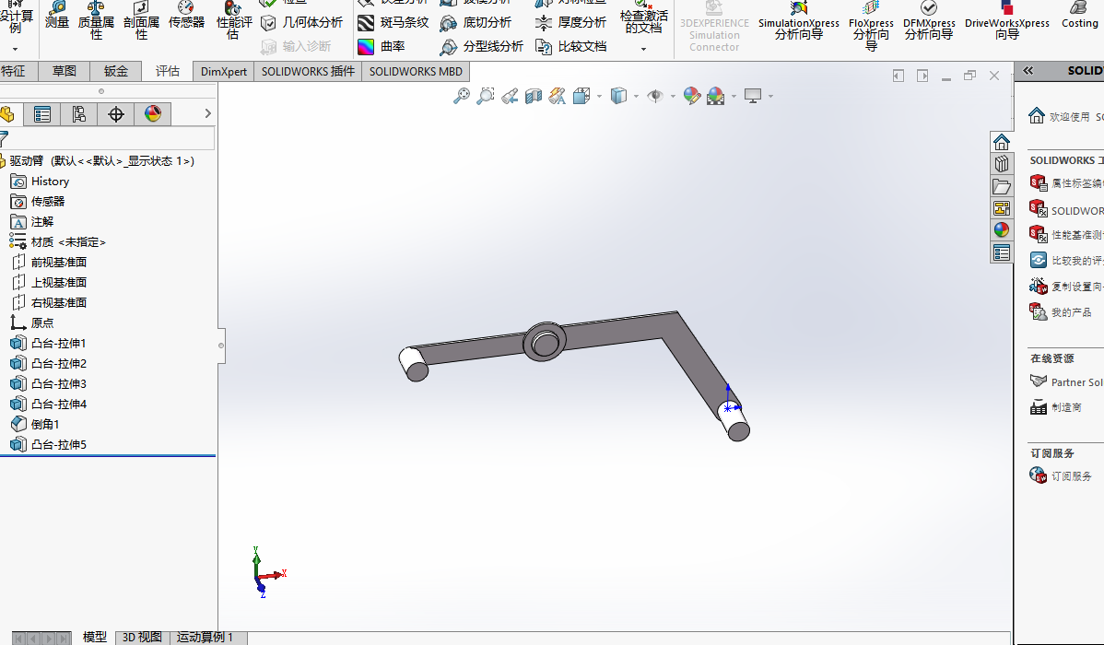1104x645 pixels.
Task: Click Edit Appearance color ball icon
Action: point(692,96)
